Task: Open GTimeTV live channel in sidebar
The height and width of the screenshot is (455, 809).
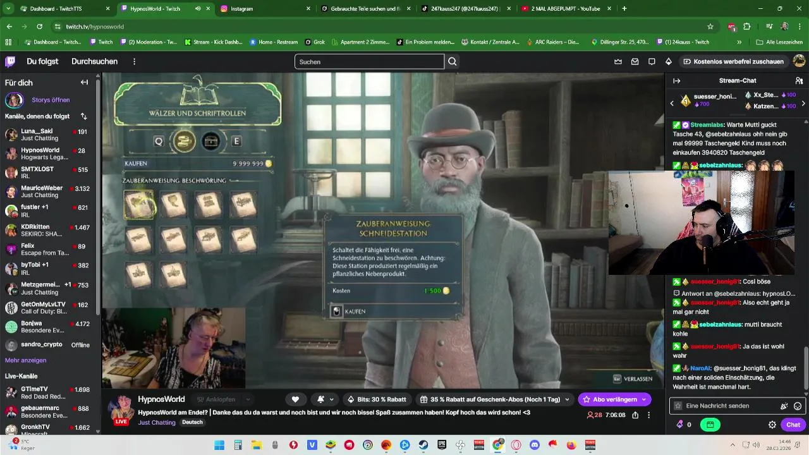Action: coord(49,392)
